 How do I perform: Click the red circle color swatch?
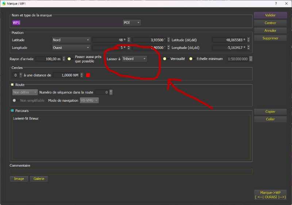88,75
